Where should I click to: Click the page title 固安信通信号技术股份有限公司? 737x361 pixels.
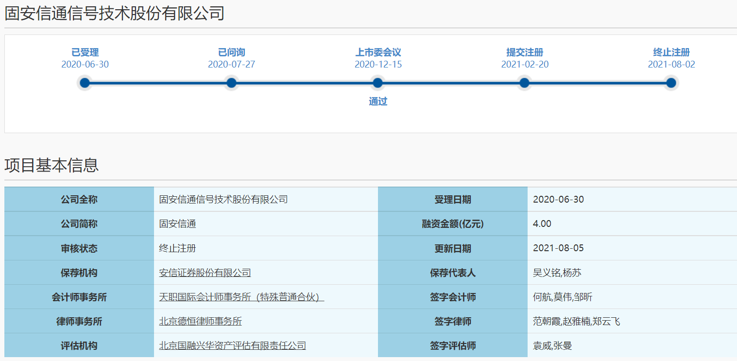point(115,13)
